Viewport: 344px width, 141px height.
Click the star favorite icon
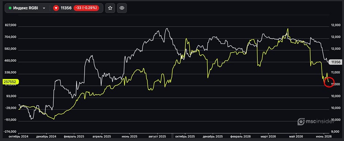(110, 8)
